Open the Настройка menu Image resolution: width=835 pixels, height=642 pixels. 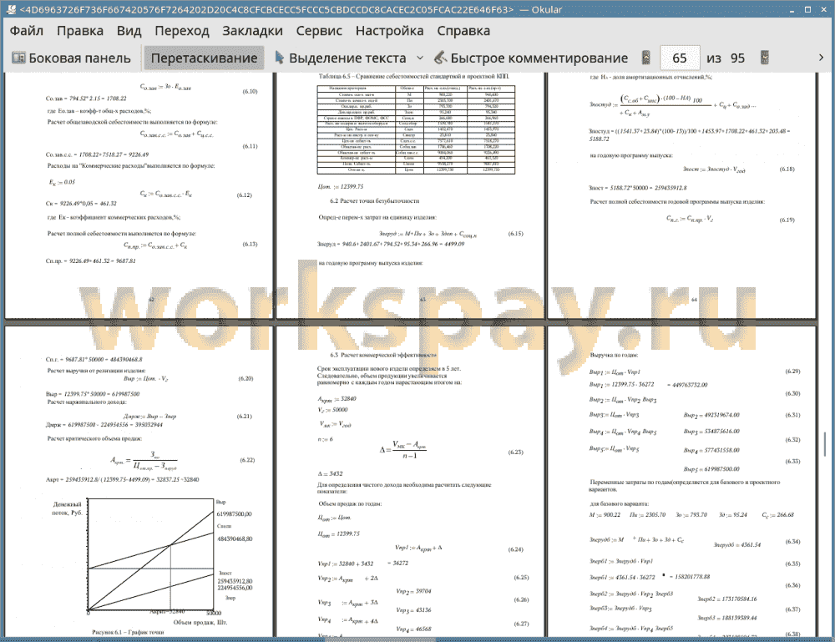point(389,31)
